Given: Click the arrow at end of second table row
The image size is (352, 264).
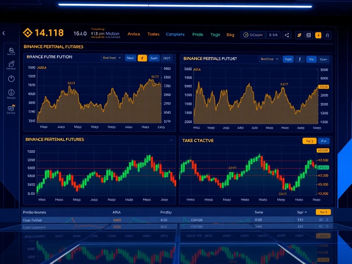Looking at the screenshot, I should [x=327, y=226].
